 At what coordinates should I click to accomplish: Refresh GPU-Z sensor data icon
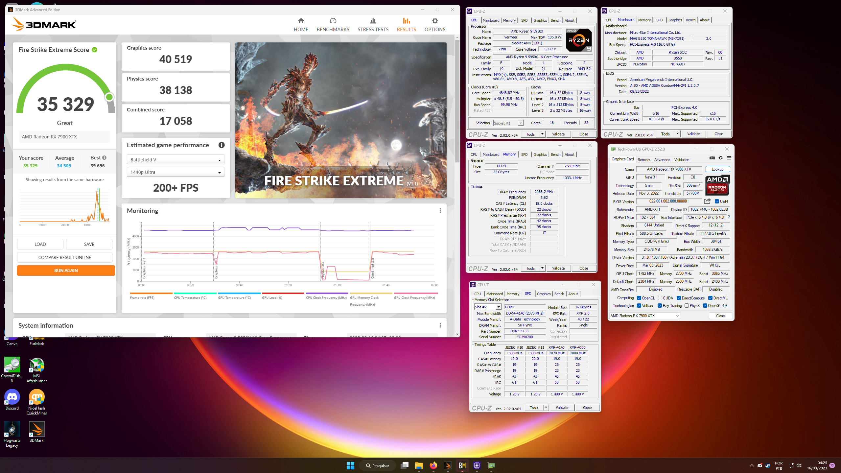click(x=720, y=158)
